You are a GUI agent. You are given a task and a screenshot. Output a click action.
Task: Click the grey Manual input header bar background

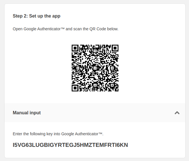pyautogui.click(x=95, y=113)
